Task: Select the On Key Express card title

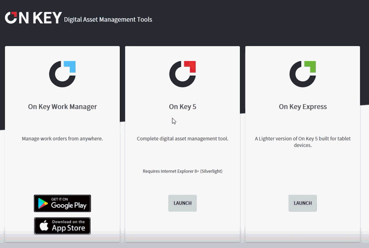Action: pyautogui.click(x=303, y=107)
